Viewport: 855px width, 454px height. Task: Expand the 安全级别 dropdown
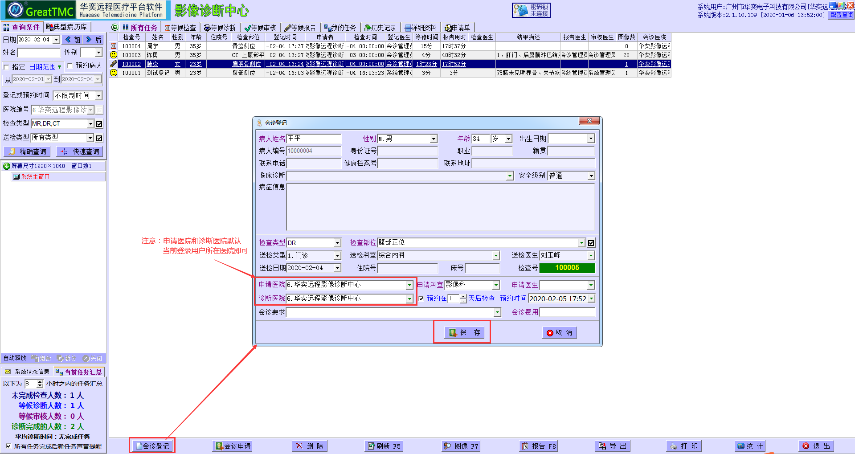coord(591,176)
